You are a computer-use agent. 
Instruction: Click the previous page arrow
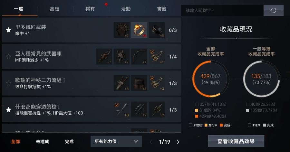pyautogui.click(x=151, y=142)
